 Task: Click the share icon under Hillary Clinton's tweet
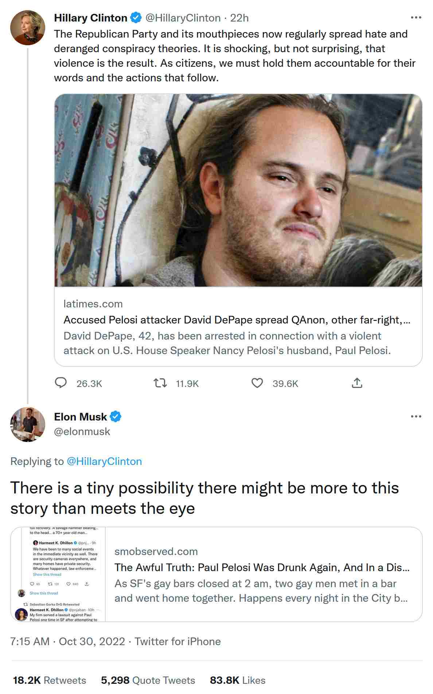357,383
